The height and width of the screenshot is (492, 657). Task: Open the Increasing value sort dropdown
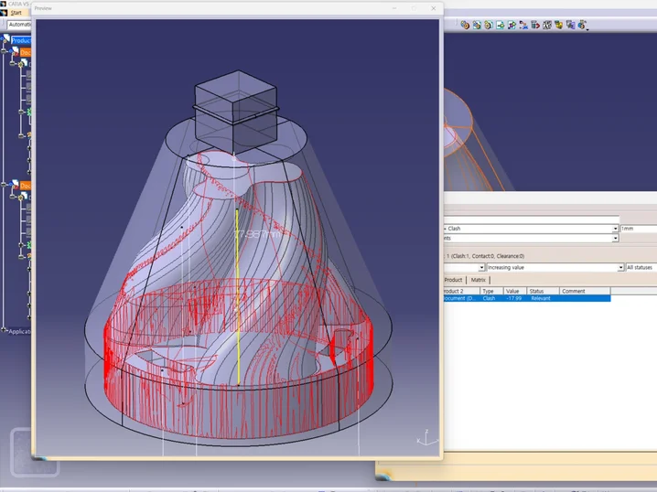point(620,267)
